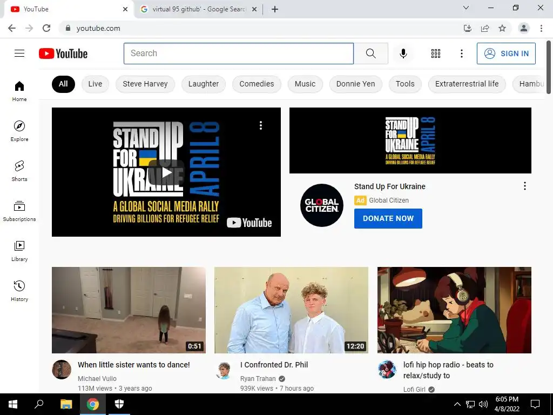This screenshot has width=553, height=415.
Task: Click the search magnifier button
Action: (x=370, y=53)
